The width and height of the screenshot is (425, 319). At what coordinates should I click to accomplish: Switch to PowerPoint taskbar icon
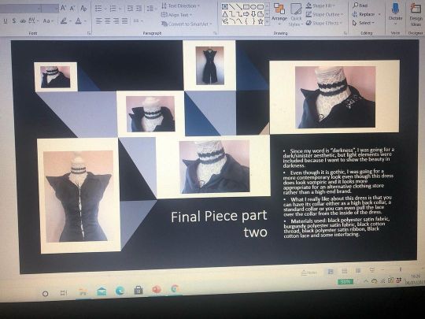[157, 290]
